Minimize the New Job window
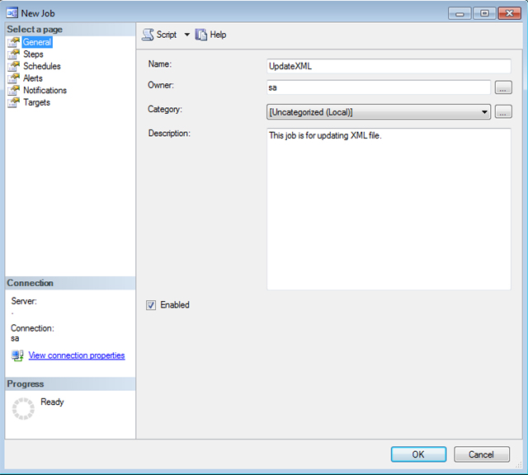The width and height of the screenshot is (528, 475). coord(460,13)
